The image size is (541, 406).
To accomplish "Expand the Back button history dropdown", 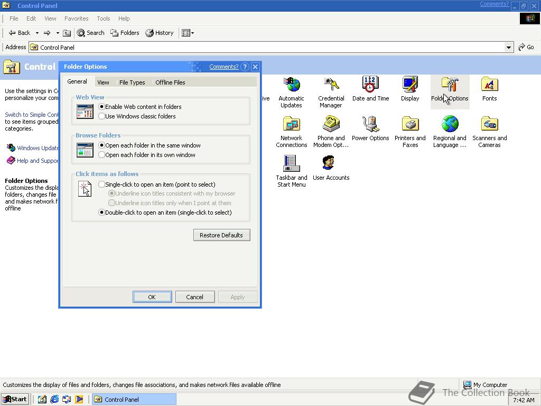I will click(x=37, y=33).
